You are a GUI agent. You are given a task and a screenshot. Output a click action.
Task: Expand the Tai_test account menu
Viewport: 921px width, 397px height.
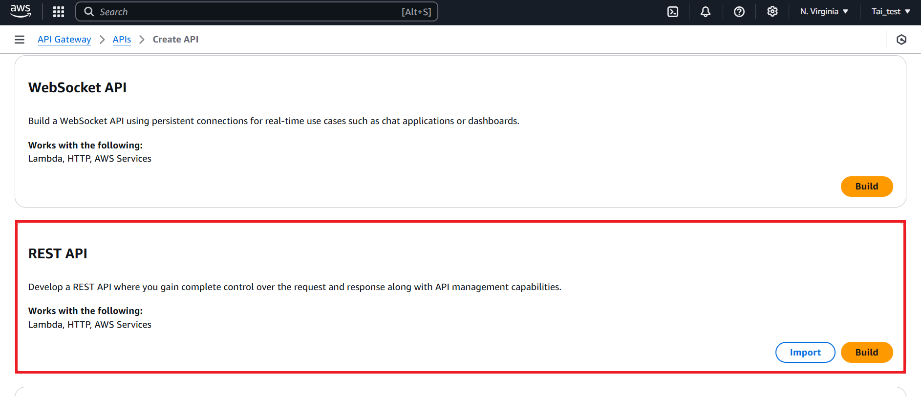coord(891,12)
